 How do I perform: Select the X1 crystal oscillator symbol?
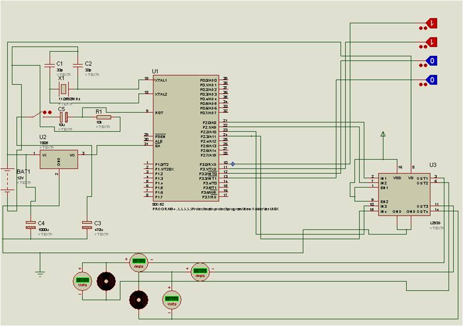coord(63,88)
